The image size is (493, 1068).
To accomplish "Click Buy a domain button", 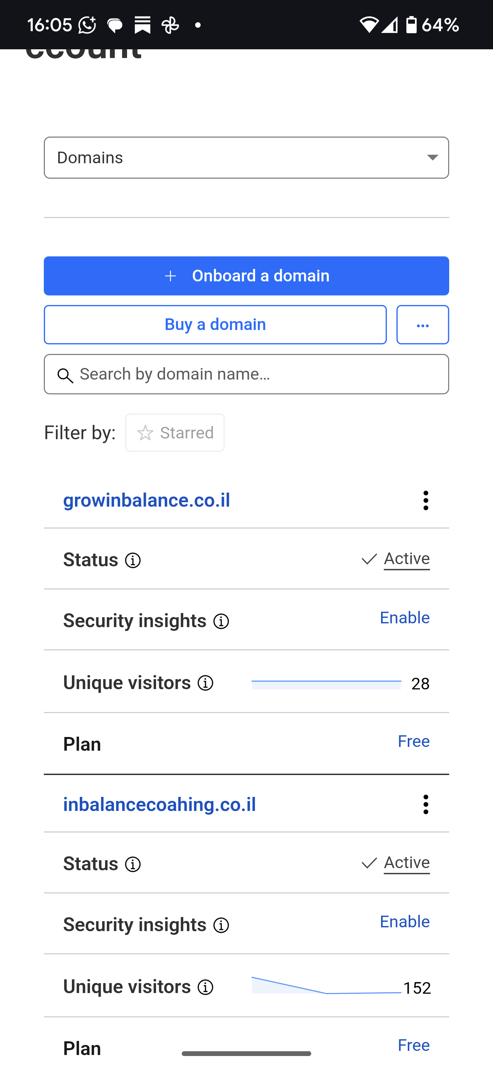I will click(x=215, y=325).
